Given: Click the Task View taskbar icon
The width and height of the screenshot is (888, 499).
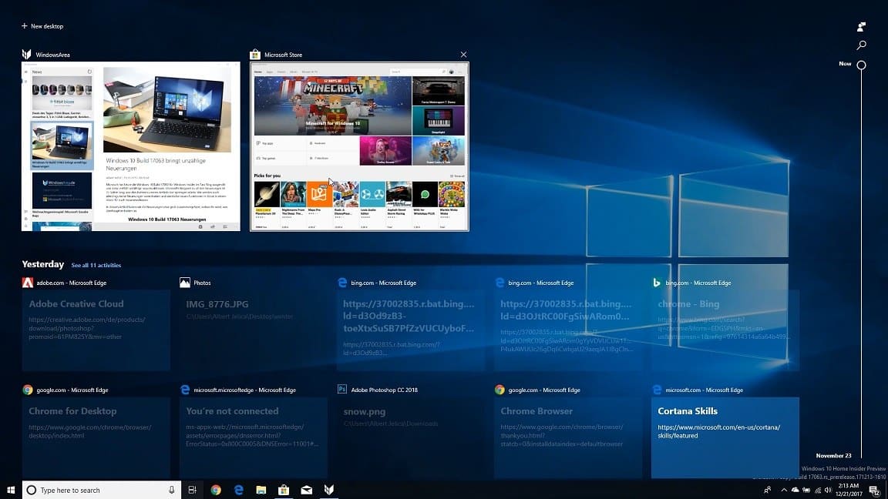Looking at the screenshot, I should tap(193, 490).
